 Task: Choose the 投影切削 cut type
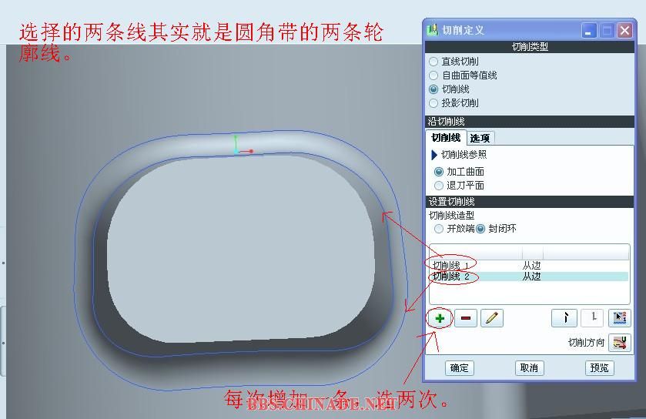433,103
